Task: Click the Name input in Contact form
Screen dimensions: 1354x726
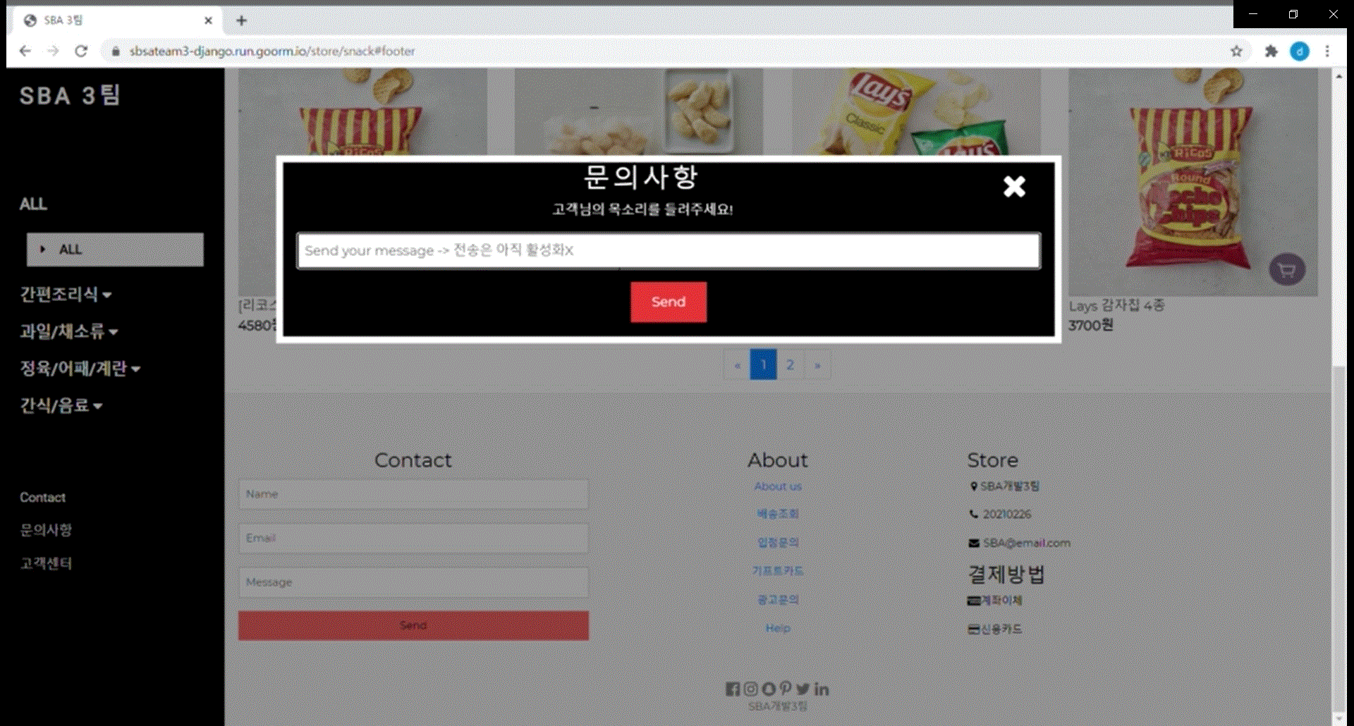Action: coord(413,494)
